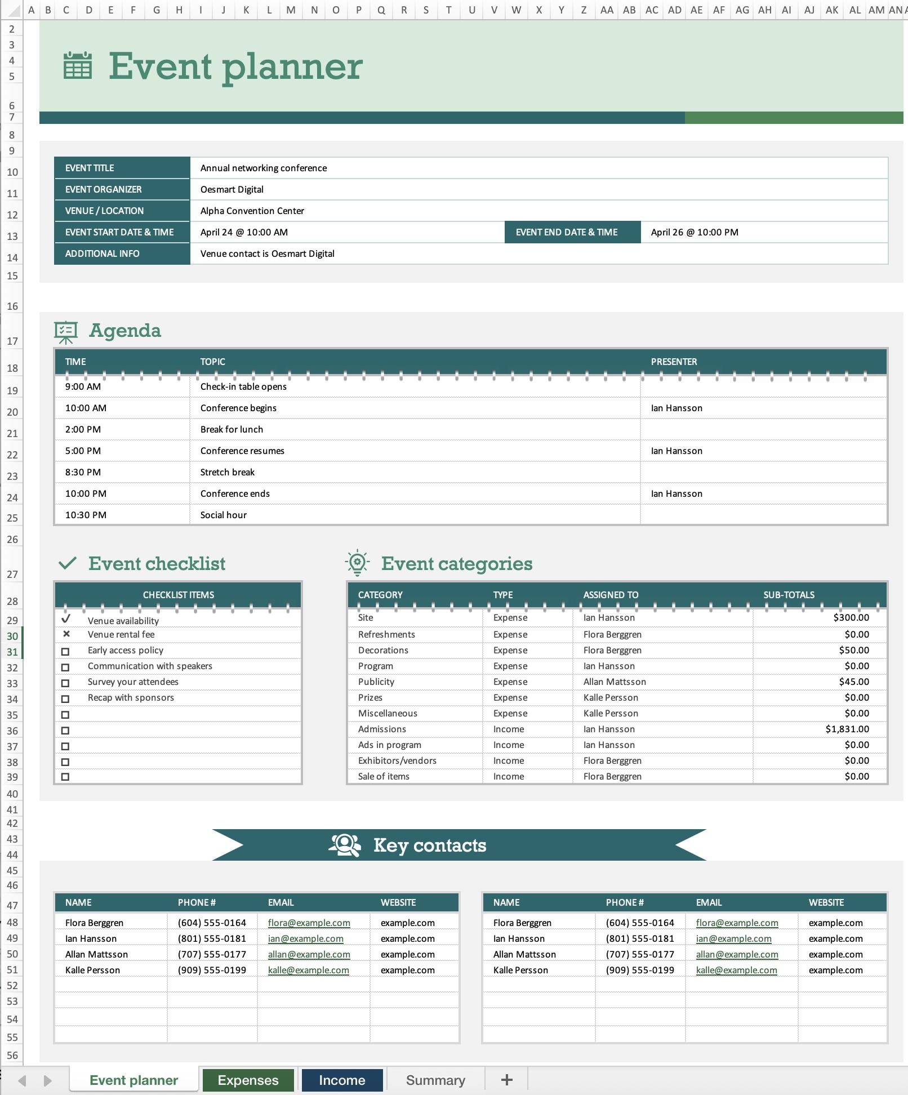This screenshot has height=1095, width=908.
Task: Open the Income sheet tab
Action: click(x=341, y=1079)
